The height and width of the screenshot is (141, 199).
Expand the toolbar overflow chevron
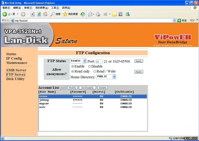(x=197, y=20)
